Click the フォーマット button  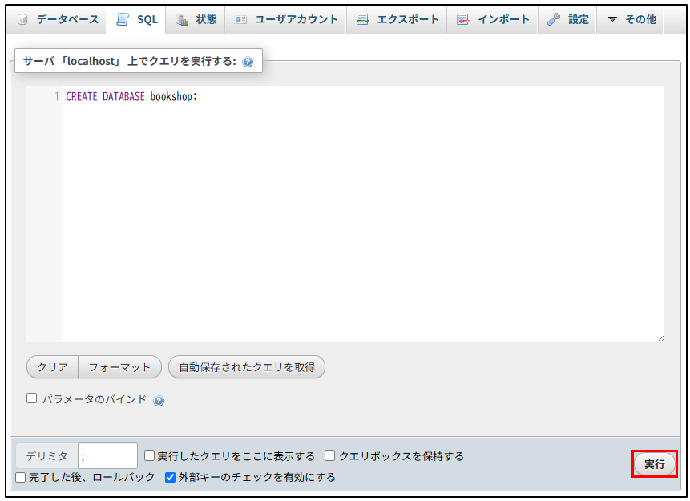click(x=119, y=367)
